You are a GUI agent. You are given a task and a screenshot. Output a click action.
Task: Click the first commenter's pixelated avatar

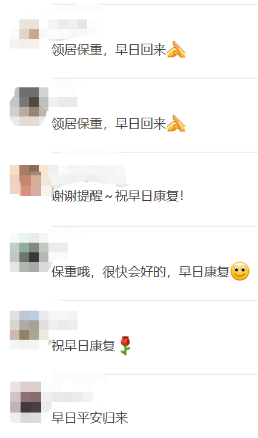pyautogui.click(x=25, y=34)
